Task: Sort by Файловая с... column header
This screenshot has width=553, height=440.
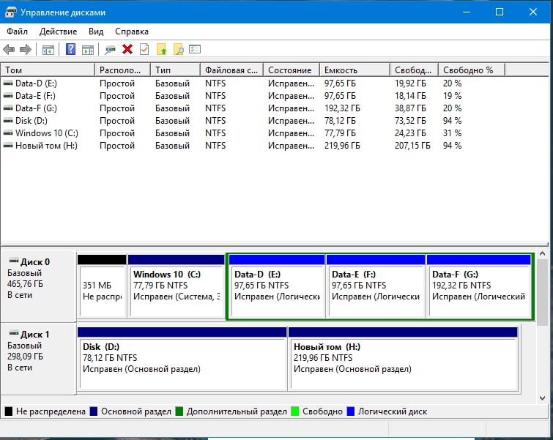Action: click(x=231, y=70)
